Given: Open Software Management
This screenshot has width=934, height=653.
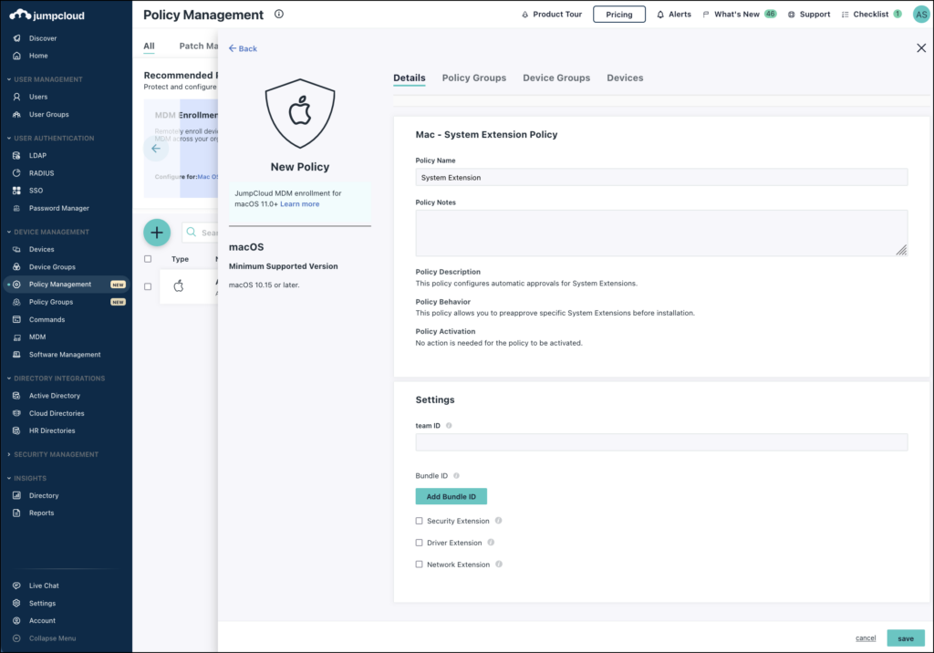Looking at the screenshot, I should tap(65, 355).
